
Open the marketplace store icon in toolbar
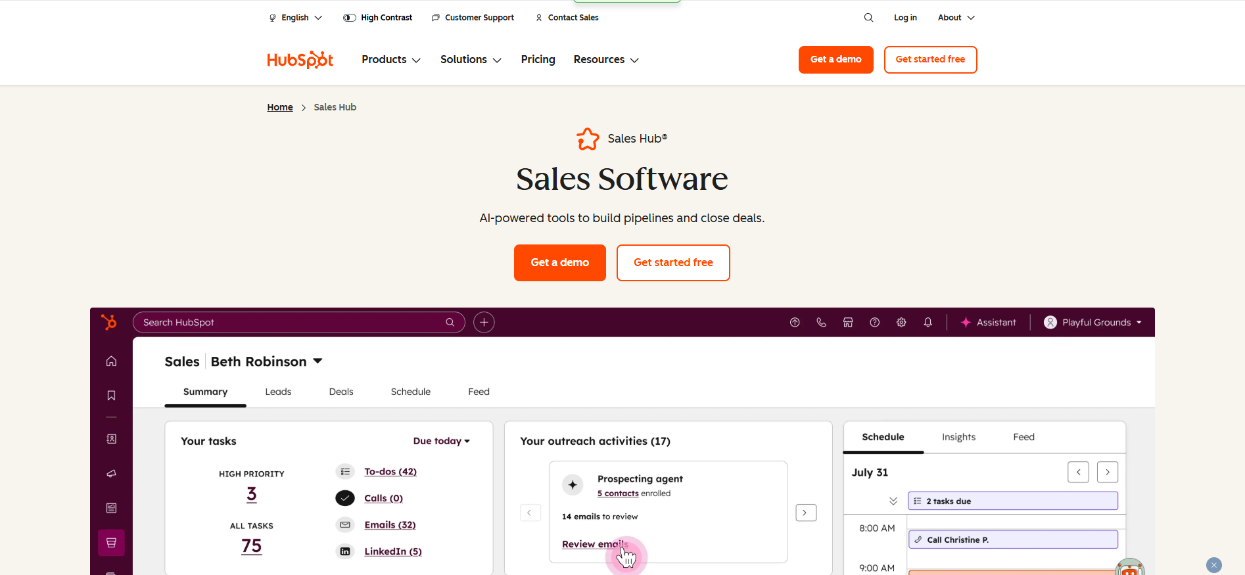pos(848,322)
